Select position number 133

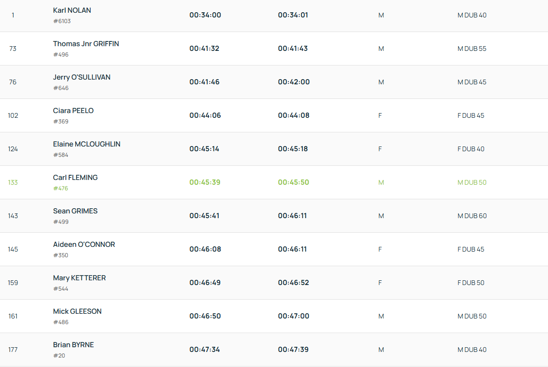click(x=13, y=182)
